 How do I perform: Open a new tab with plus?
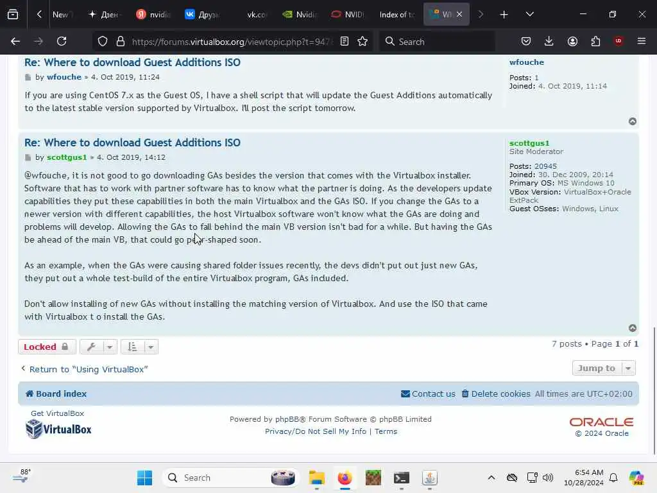coord(504,15)
